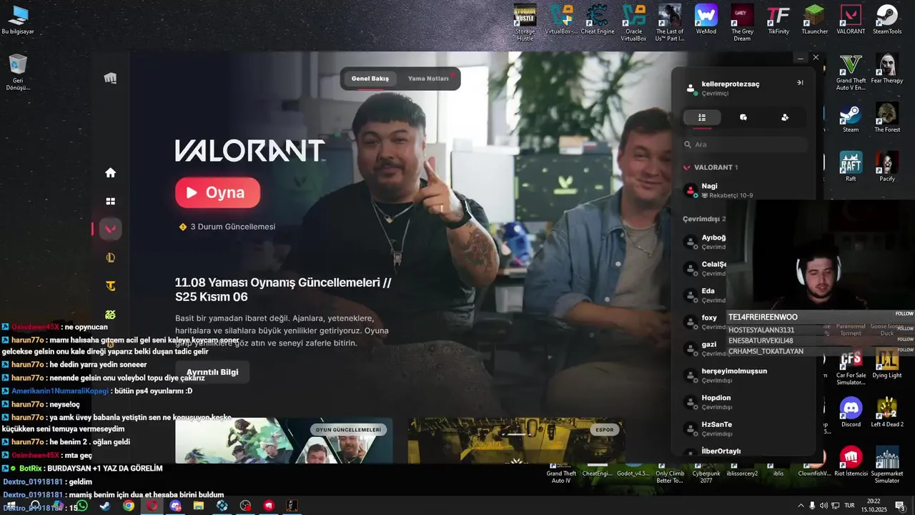The width and height of the screenshot is (915, 515).
Task: Open the 3 Durum Güncellemesi status notice
Action: point(227,227)
